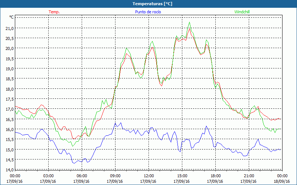The image size is (297, 185).
Task: Click the 18,0 y-axis value
Action: (10, 89)
